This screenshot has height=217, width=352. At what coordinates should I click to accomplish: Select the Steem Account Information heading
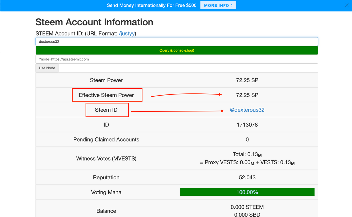pyautogui.click(x=94, y=22)
